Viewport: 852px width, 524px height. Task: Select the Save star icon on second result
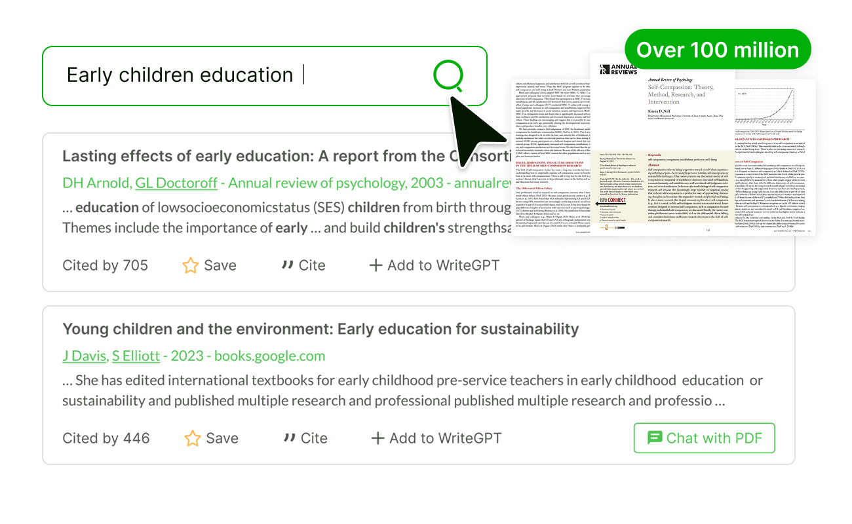coord(193,438)
